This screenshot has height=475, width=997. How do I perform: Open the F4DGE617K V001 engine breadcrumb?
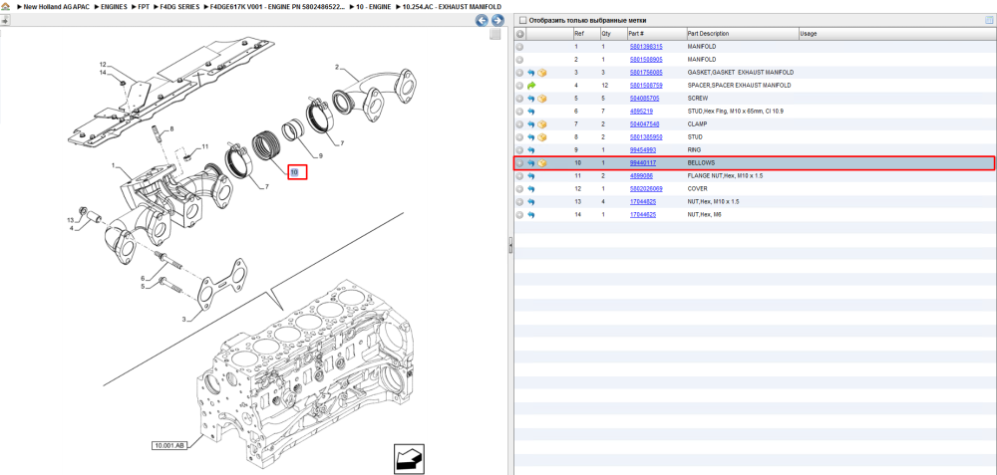[277, 6]
